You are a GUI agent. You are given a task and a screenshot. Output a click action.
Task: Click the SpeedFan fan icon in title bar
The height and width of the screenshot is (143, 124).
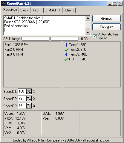(4, 4)
